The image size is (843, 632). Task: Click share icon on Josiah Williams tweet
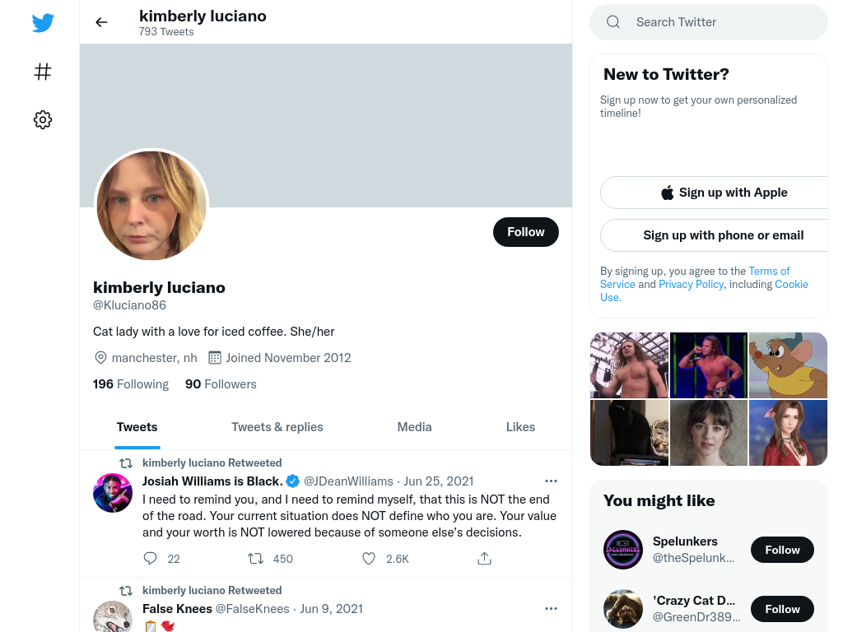pyautogui.click(x=484, y=559)
